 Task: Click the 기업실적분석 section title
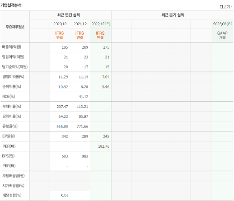pyautogui.click(x=11, y=5)
